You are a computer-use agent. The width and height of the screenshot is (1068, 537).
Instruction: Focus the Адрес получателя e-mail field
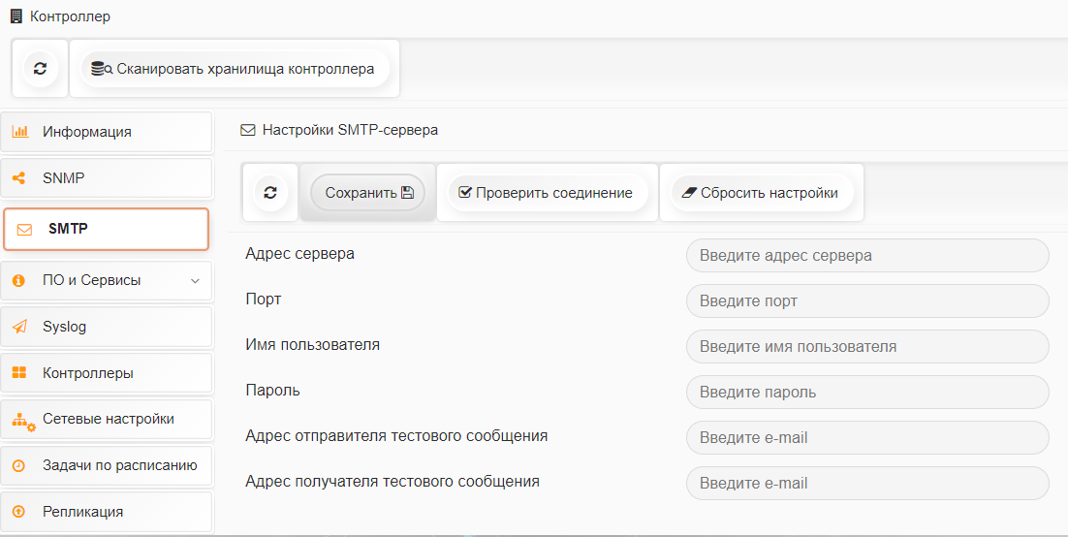867,483
